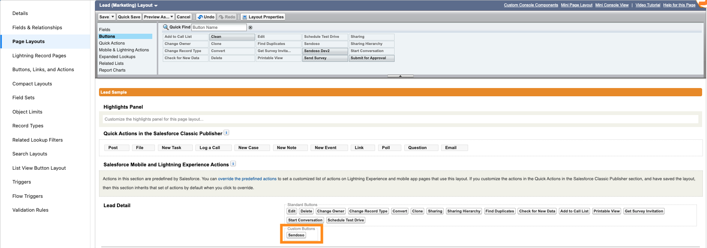The width and height of the screenshot is (707, 248).
Task: Click the Save button
Action: (x=104, y=17)
